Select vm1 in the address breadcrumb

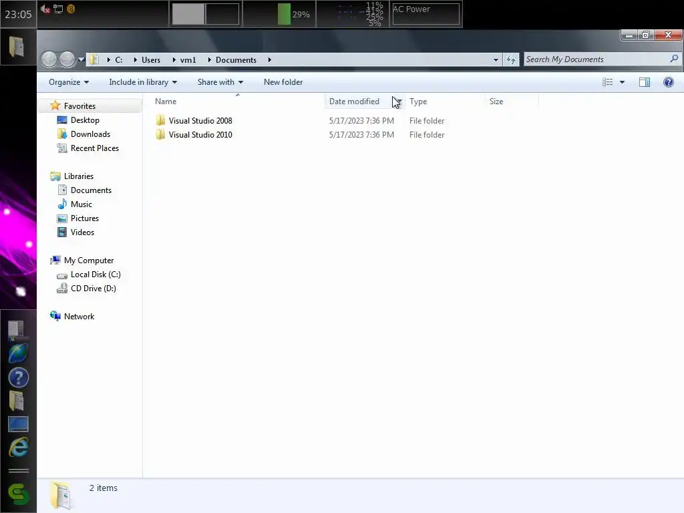click(x=188, y=59)
